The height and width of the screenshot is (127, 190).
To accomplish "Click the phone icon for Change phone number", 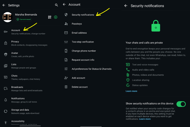I will (x=66, y=51).
